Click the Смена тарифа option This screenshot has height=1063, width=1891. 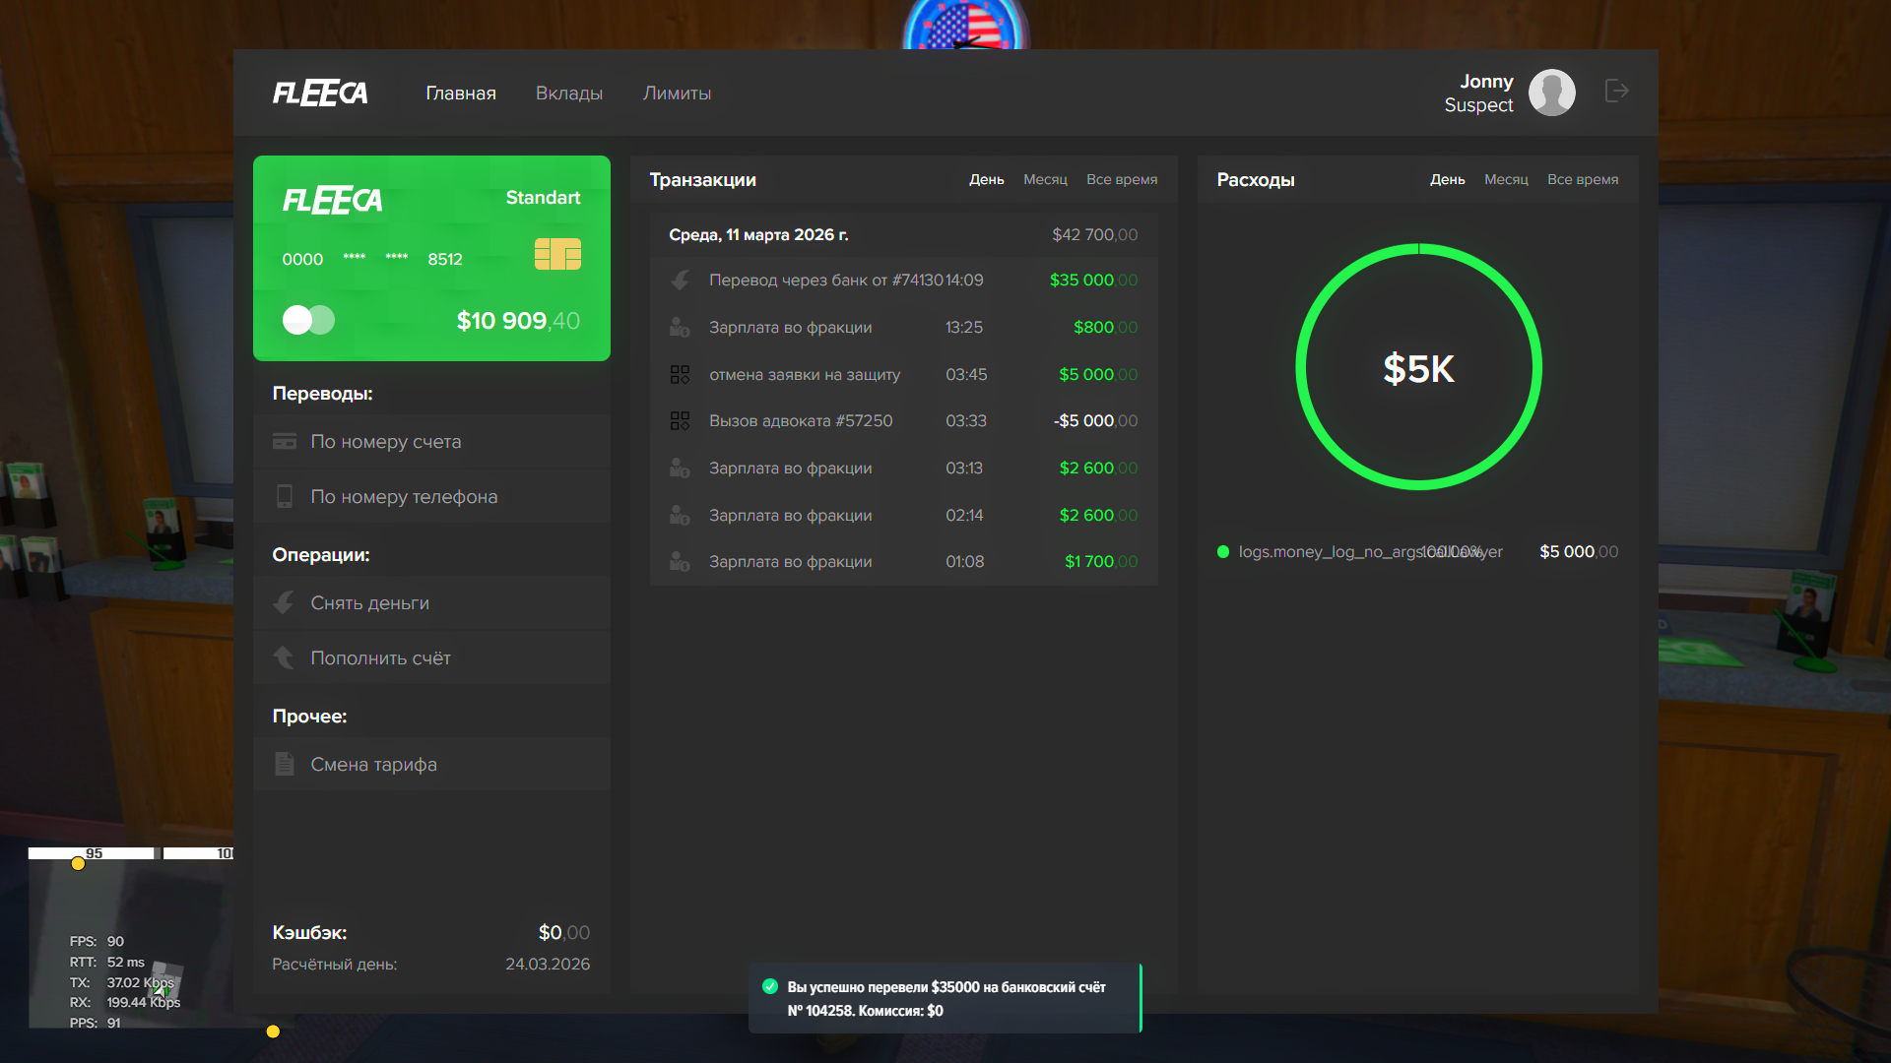(x=373, y=765)
